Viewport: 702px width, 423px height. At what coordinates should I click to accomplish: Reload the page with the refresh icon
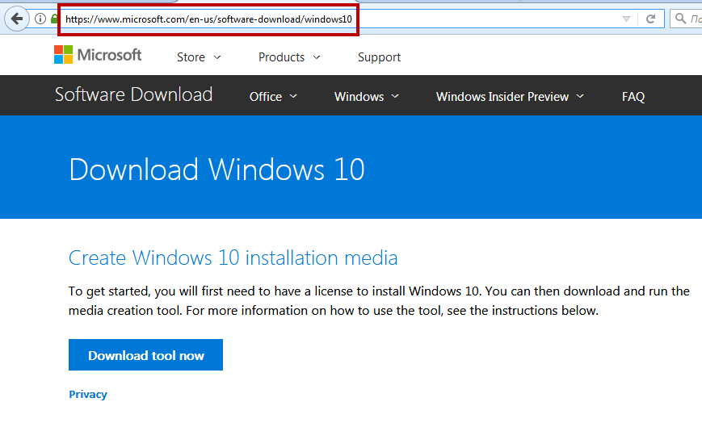click(650, 19)
